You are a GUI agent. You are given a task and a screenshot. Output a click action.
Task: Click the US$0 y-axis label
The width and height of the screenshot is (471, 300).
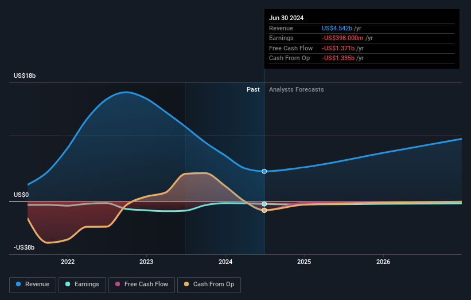tap(21, 195)
